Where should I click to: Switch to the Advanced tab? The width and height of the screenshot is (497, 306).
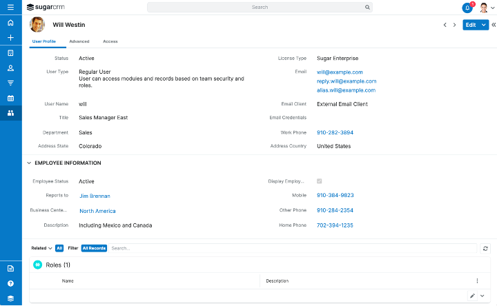(x=79, y=41)
